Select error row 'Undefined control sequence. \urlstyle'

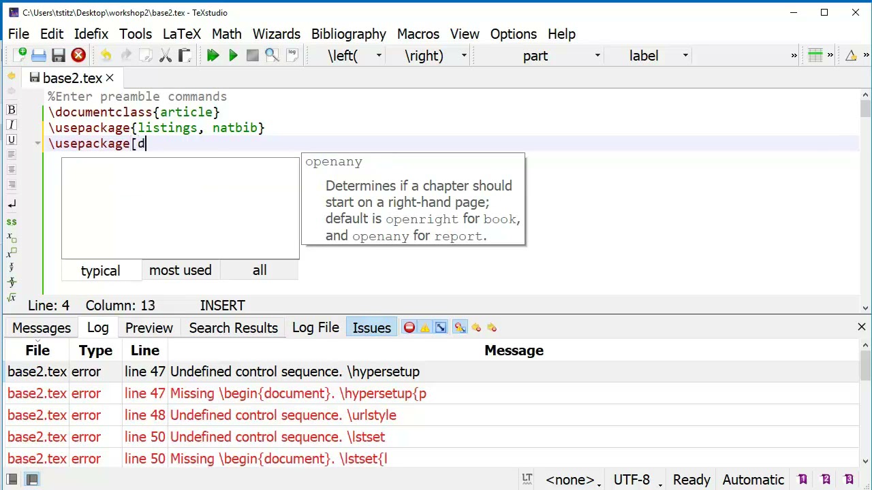(432, 415)
